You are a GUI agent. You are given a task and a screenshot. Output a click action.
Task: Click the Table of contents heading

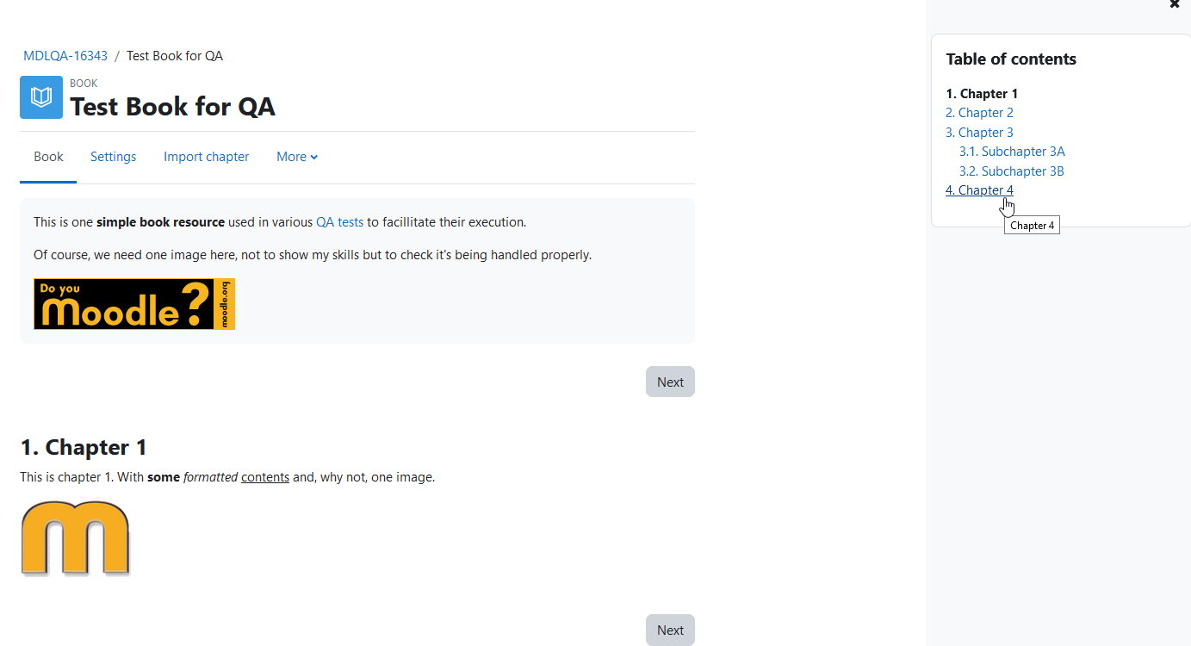(x=1011, y=59)
